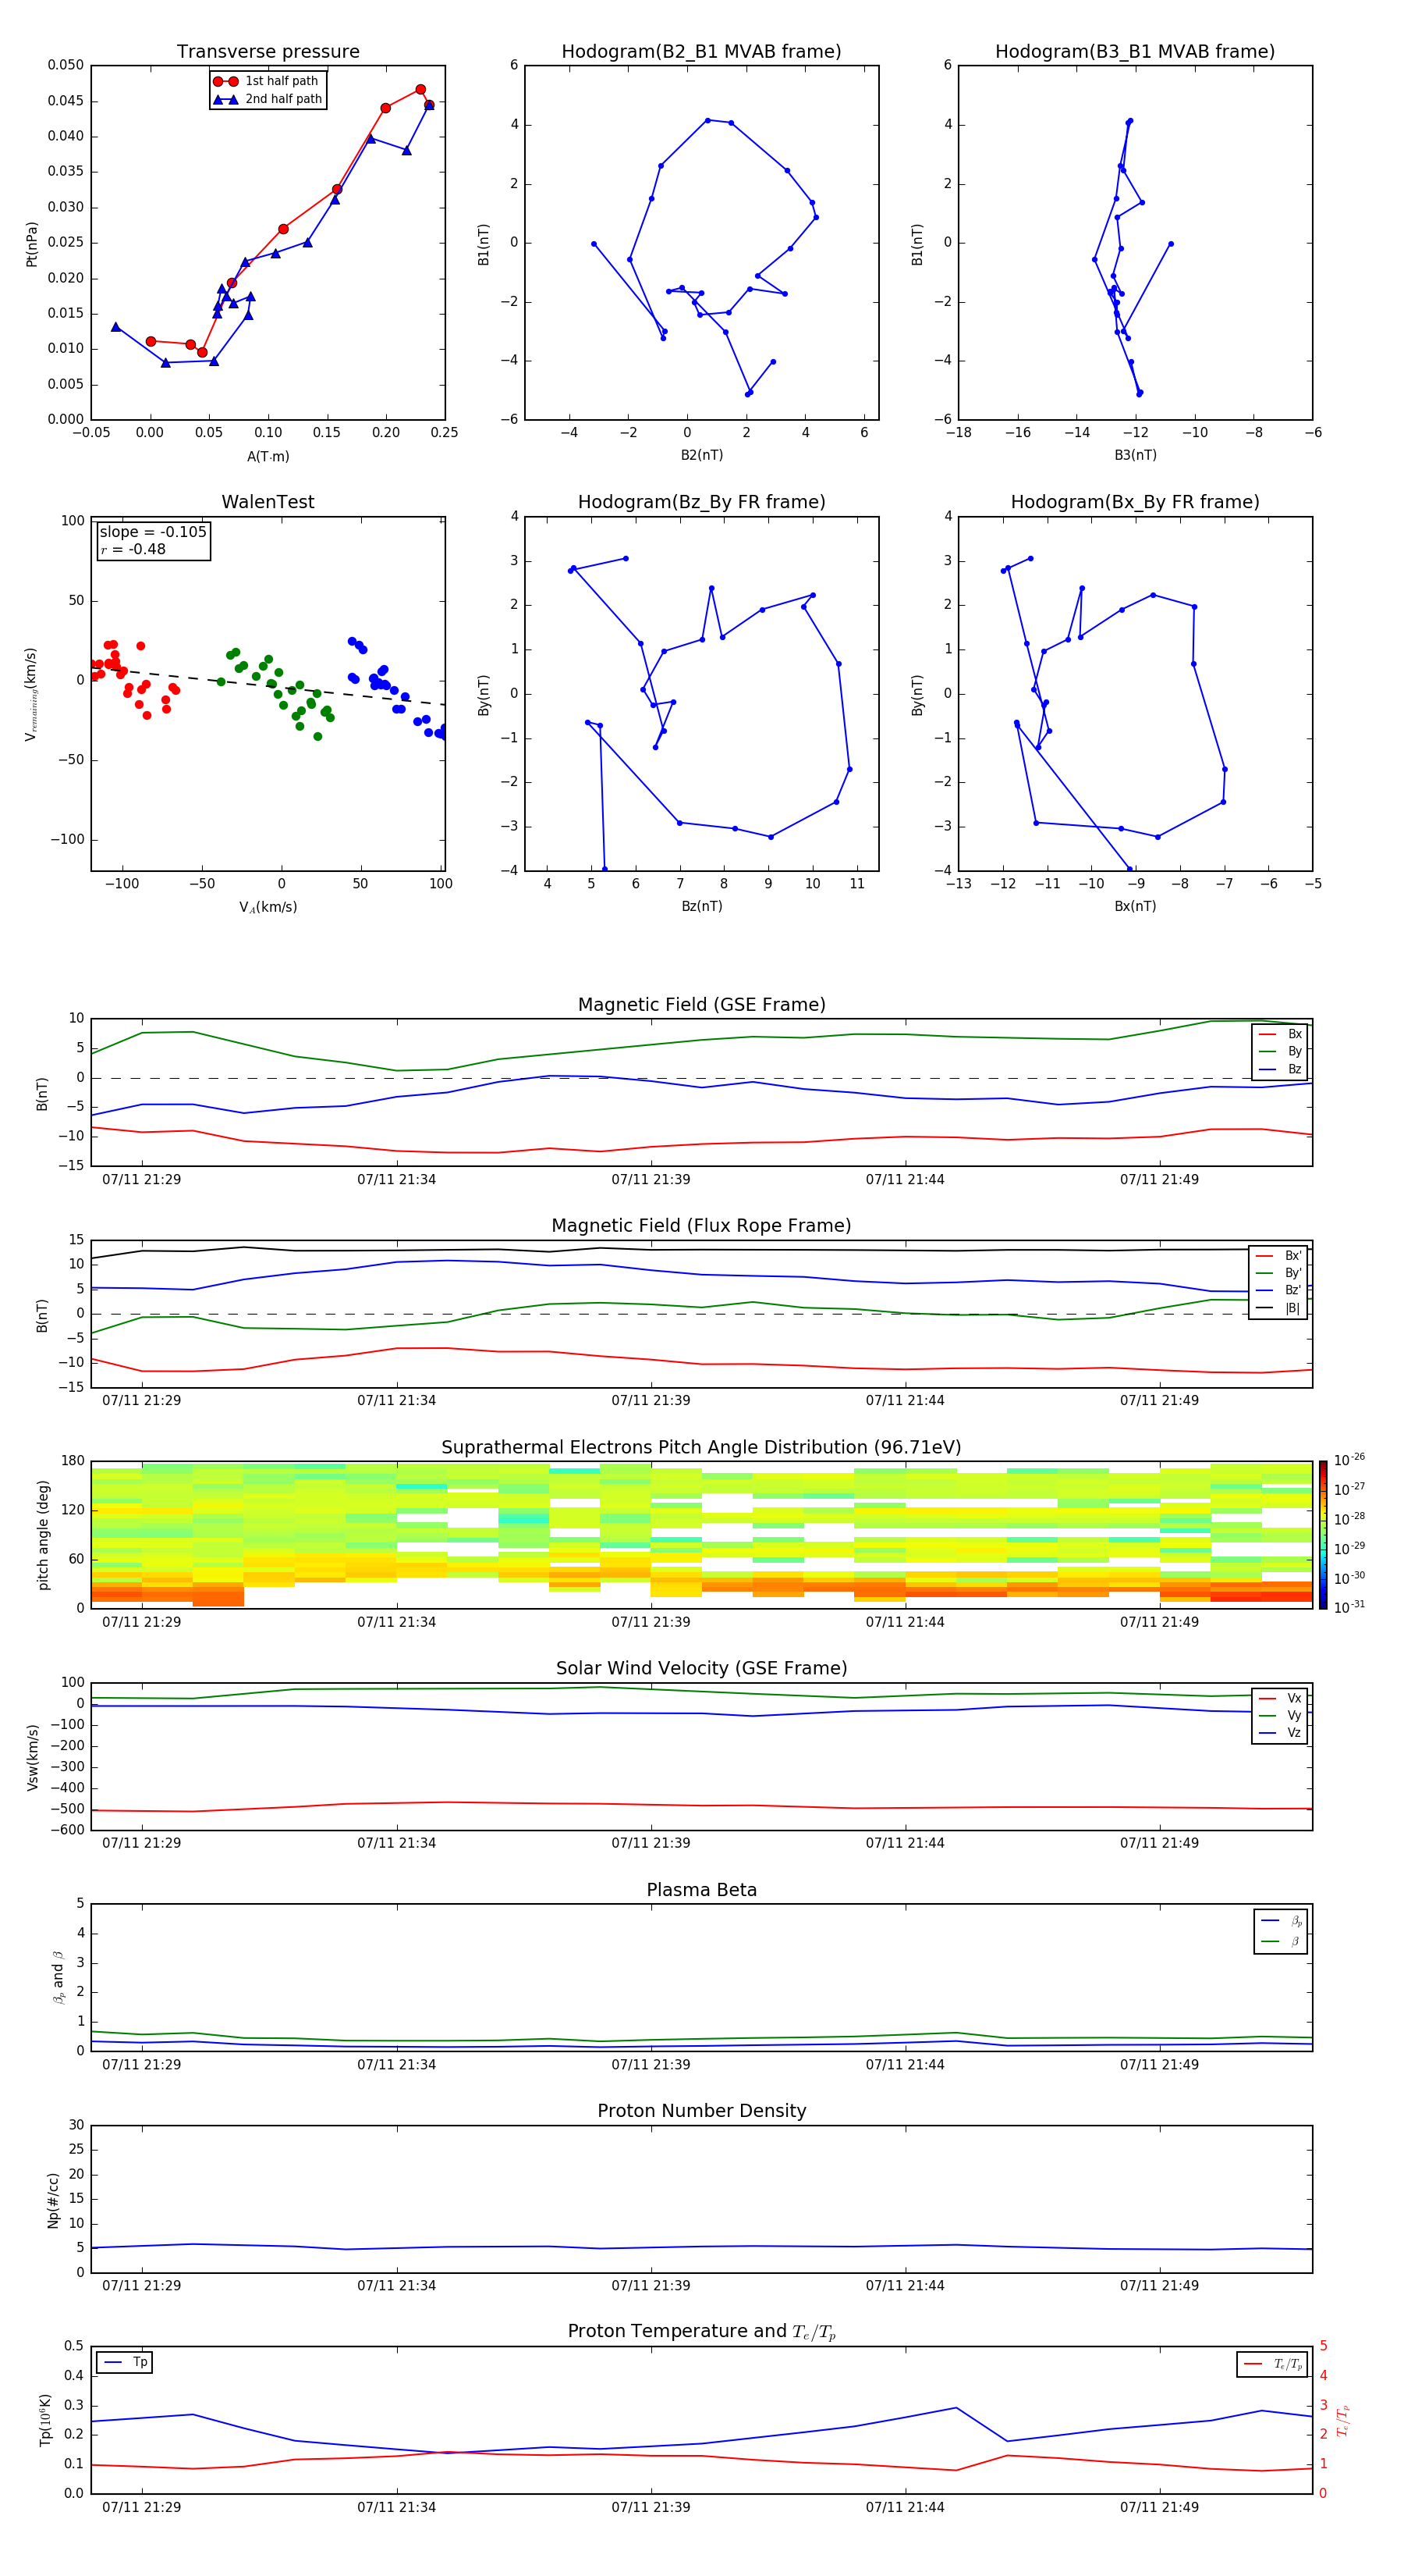Click the "WalenTest" plot title
The image size is (1404, 2576).
point(268,502)
